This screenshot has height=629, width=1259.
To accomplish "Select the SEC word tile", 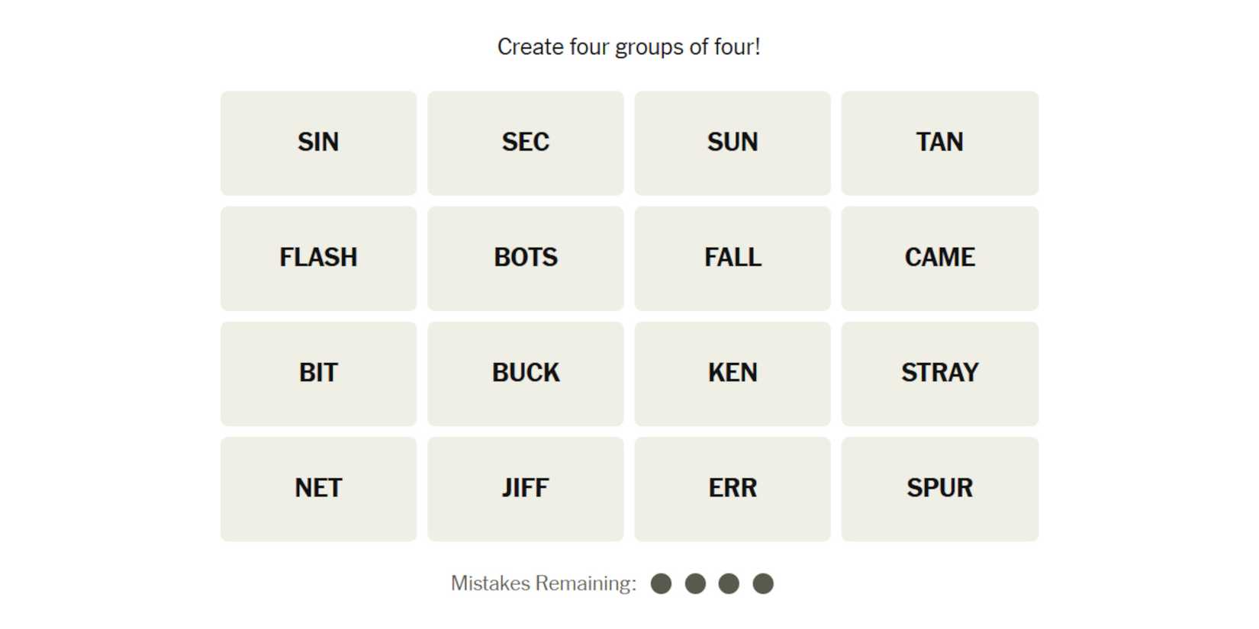I will (x=525, y=143).
